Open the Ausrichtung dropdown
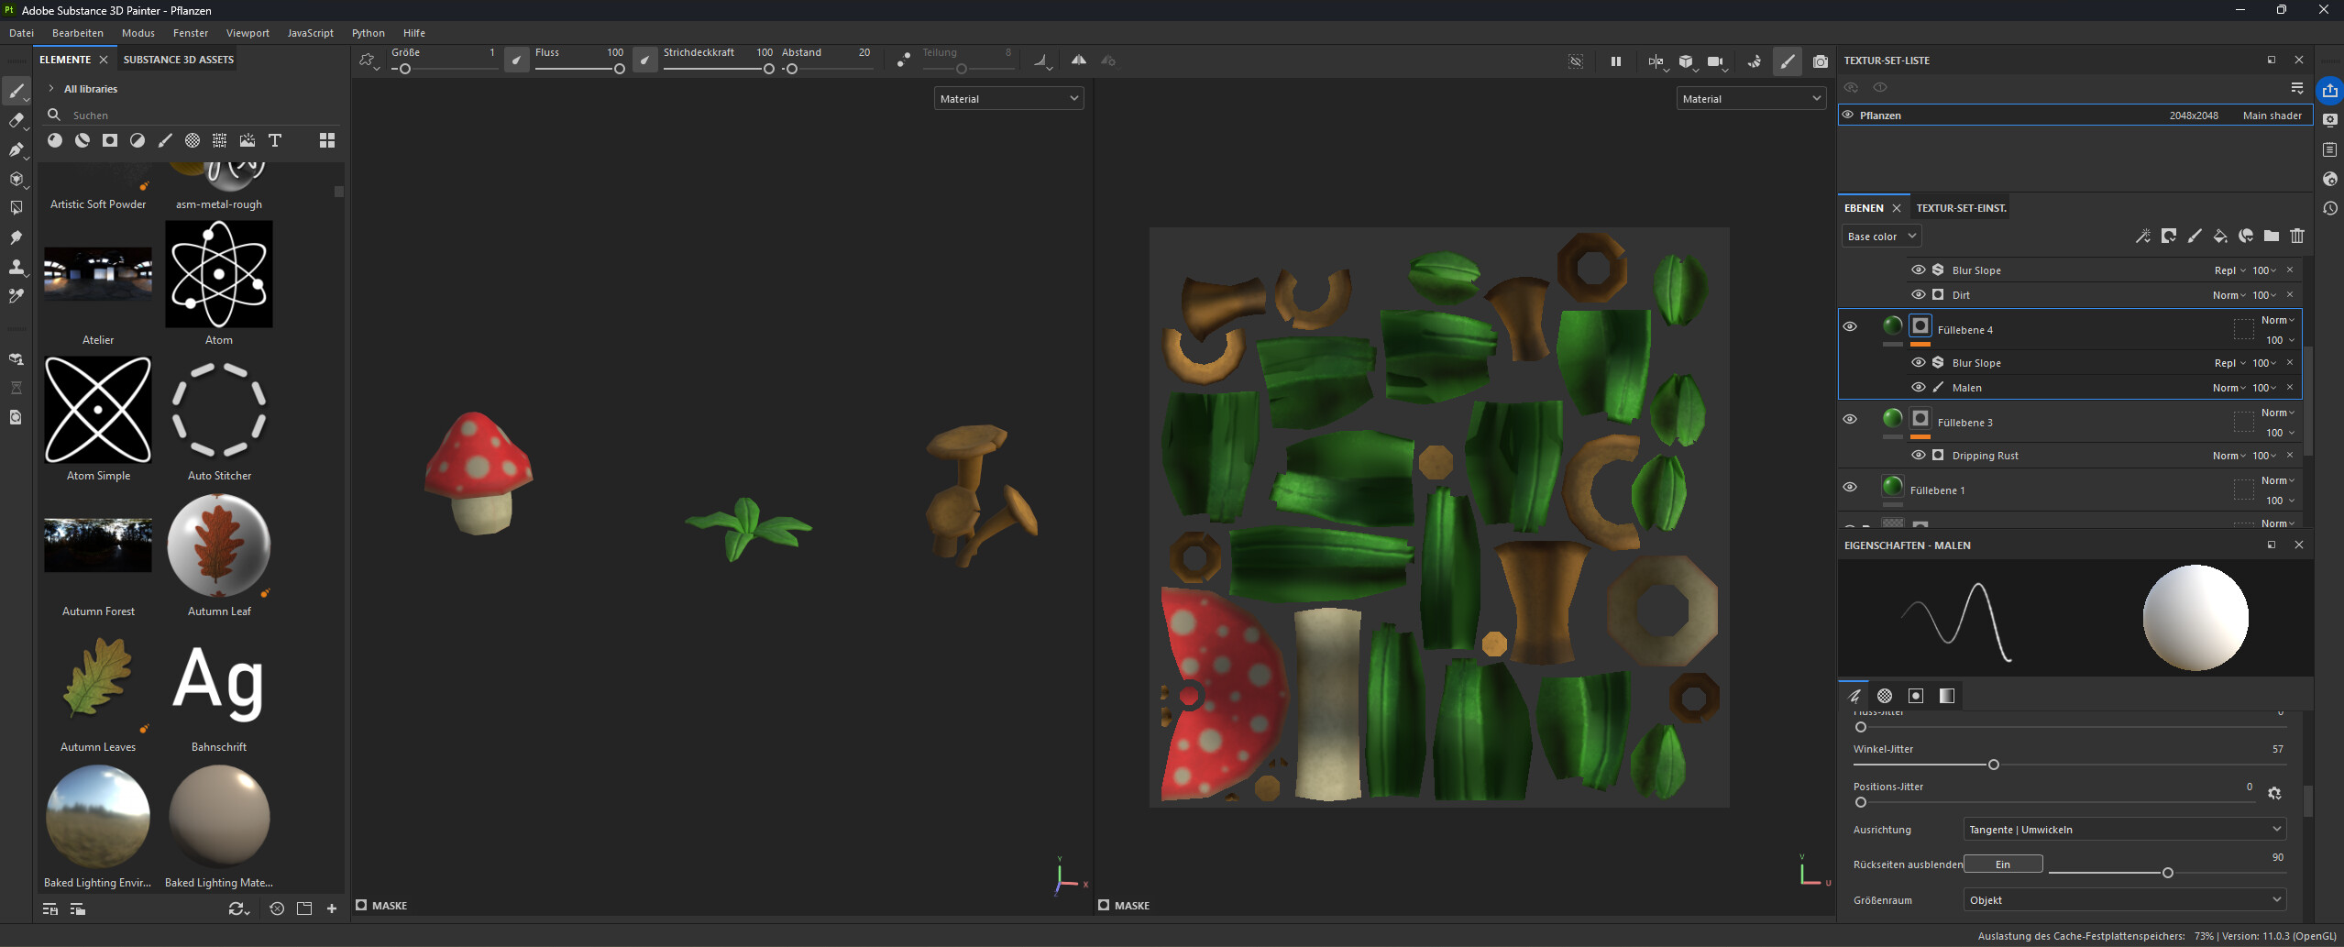This screenshot has width=2344, height=947. point(2123,830)
